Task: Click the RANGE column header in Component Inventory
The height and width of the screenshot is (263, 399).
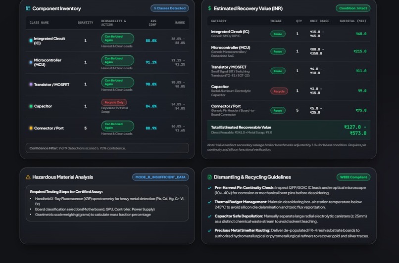Action: click(180, 23)
